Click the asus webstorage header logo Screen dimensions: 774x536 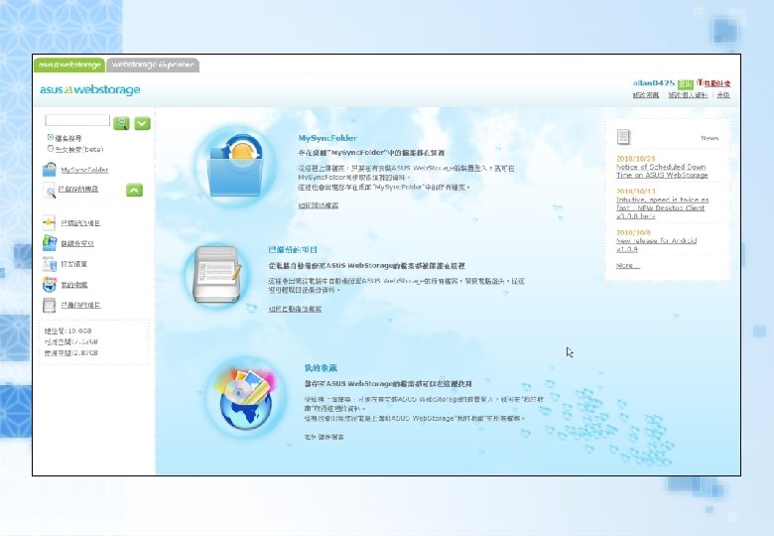[90, 89]
